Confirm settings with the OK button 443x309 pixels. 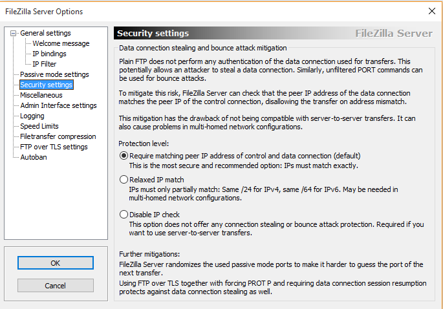tap(56, 263)
